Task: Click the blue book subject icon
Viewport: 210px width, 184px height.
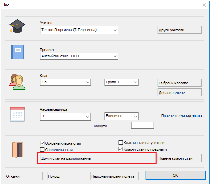Action: click(17, 52)
